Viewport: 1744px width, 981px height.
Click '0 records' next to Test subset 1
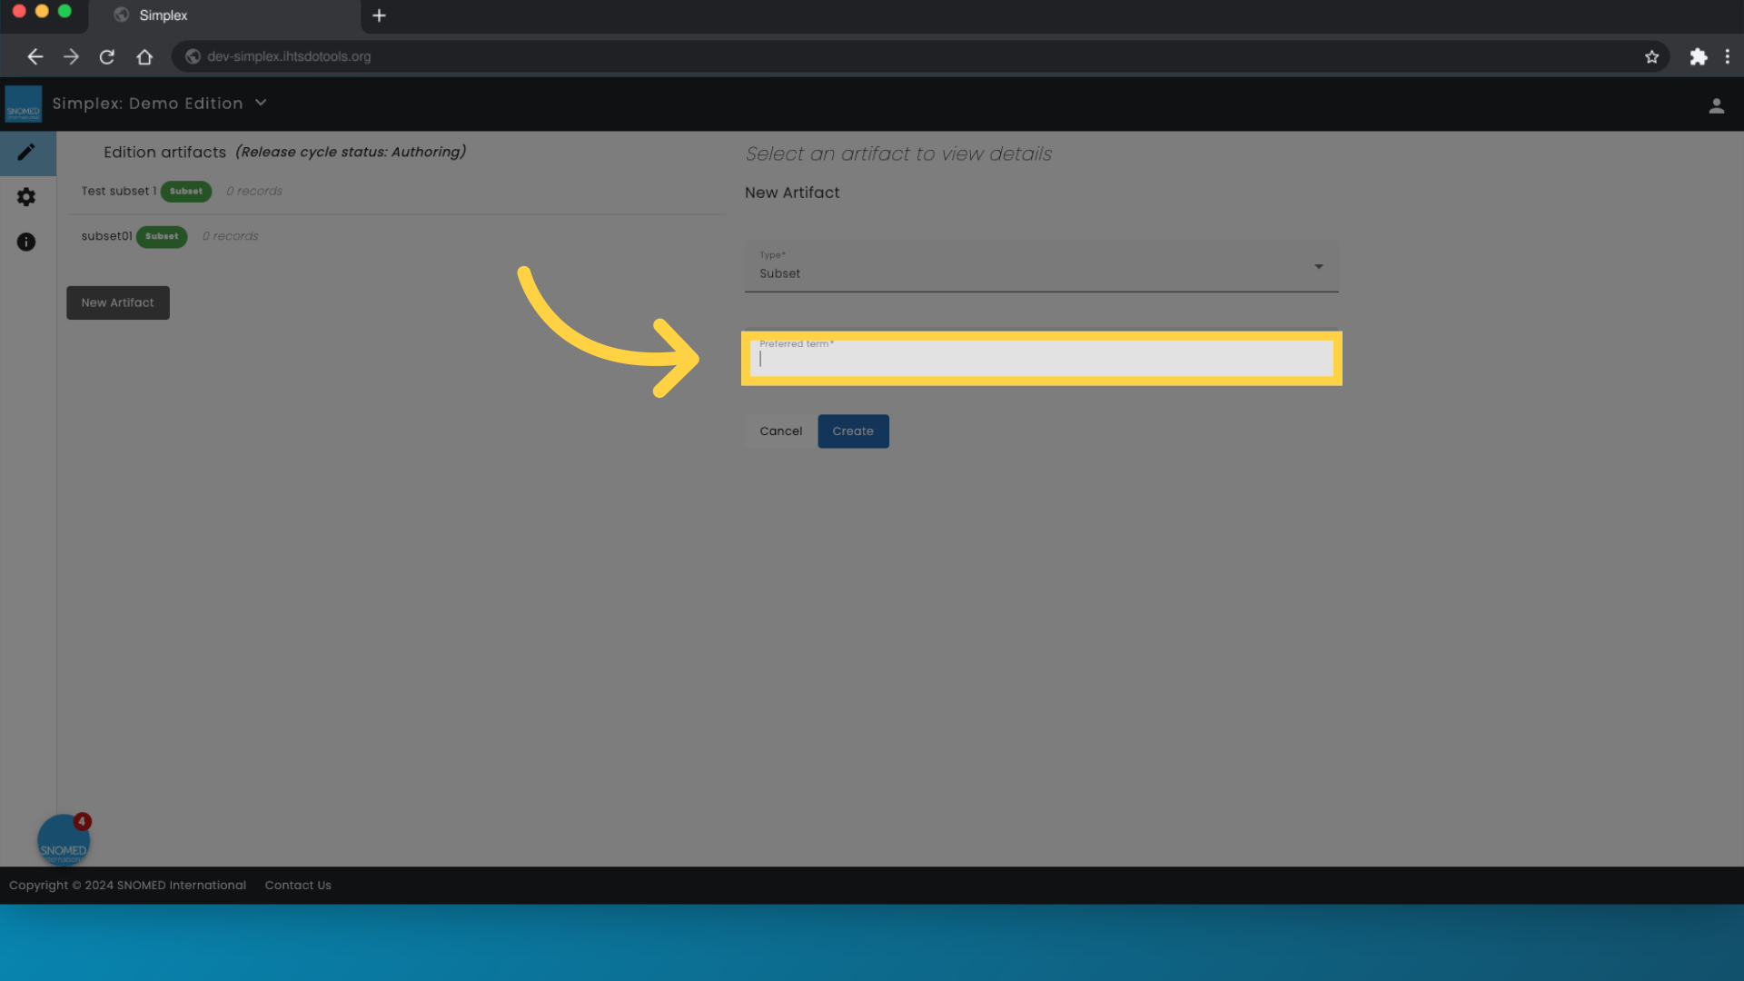click(x=254, y=191)
